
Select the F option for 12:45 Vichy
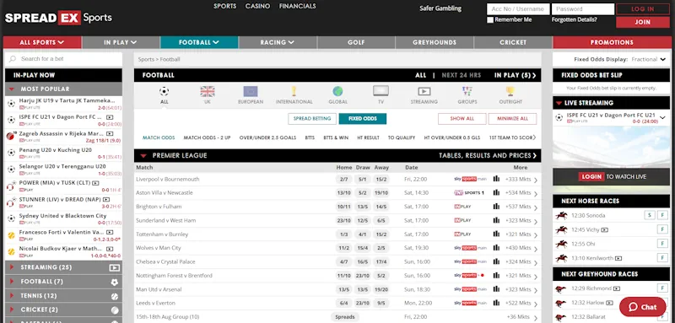[x=662, y=229]
